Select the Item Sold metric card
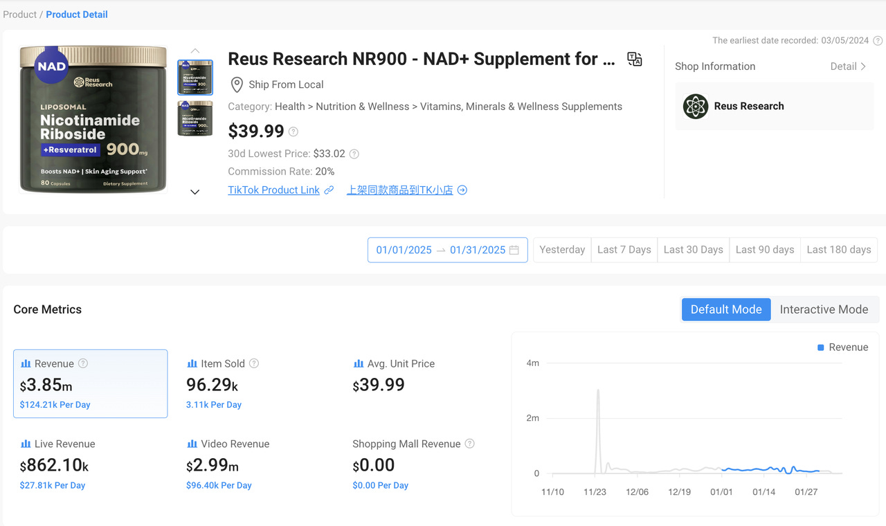The width and height of the screenshot is (886, 526). pos(256,383)
